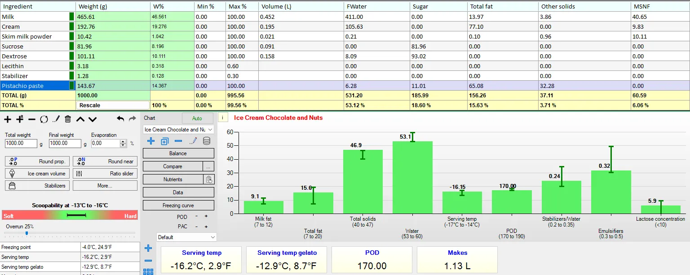Copy nutrients with the clipboard icon

[209, 179]
